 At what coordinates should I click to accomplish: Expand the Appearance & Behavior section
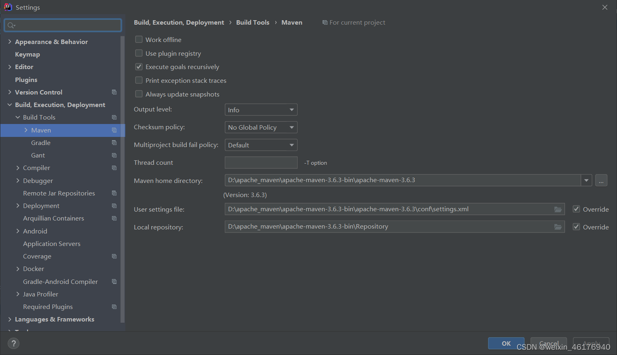[10, 42]
